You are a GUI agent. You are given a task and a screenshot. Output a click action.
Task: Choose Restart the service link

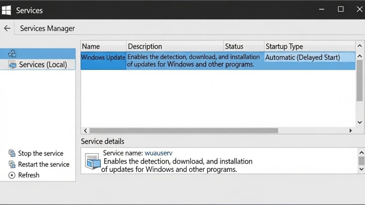coord(44,164)
